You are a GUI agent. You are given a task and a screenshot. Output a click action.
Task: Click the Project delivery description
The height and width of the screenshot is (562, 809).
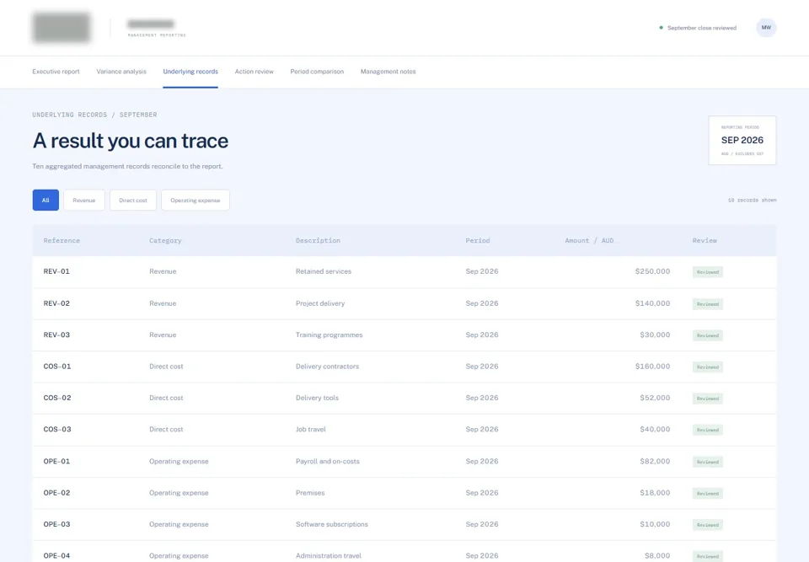pos(320,303)
